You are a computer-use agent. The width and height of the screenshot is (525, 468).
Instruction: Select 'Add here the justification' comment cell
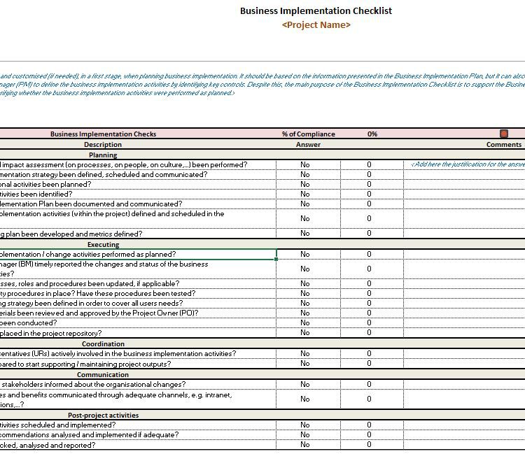464,164
